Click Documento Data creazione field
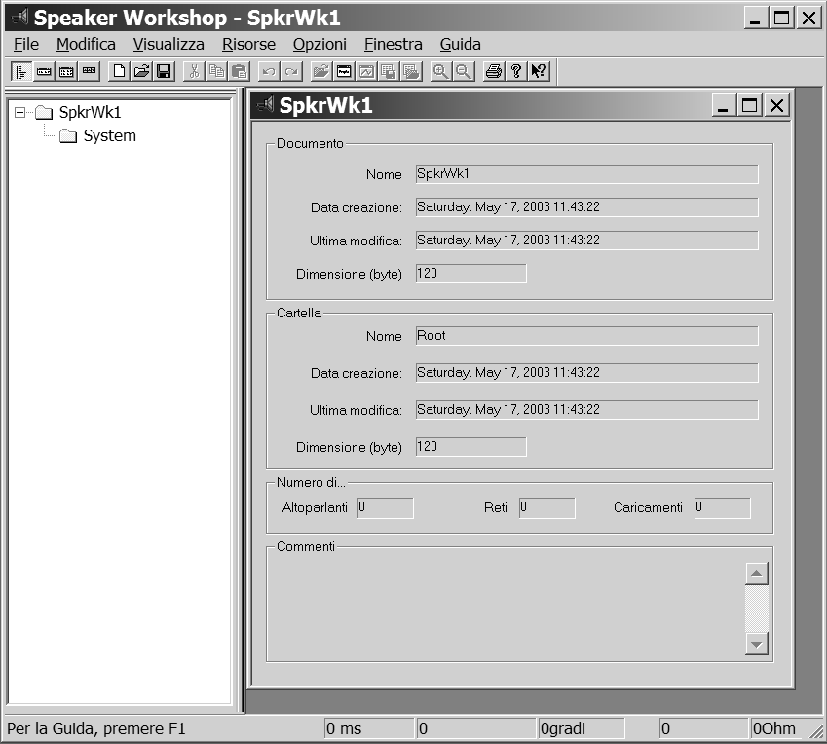The image size is (827, 744). (x=586, y=207)
